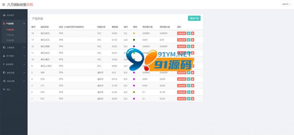Viewport: 294px width, 135px height.
Task: Delete the ETH row with trash icon
Action: [193, 92]
